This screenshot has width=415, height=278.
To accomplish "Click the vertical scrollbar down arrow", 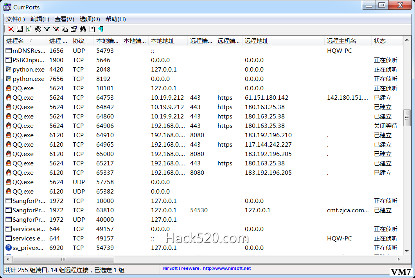I will pyautogui.click(x=407, y=251).
